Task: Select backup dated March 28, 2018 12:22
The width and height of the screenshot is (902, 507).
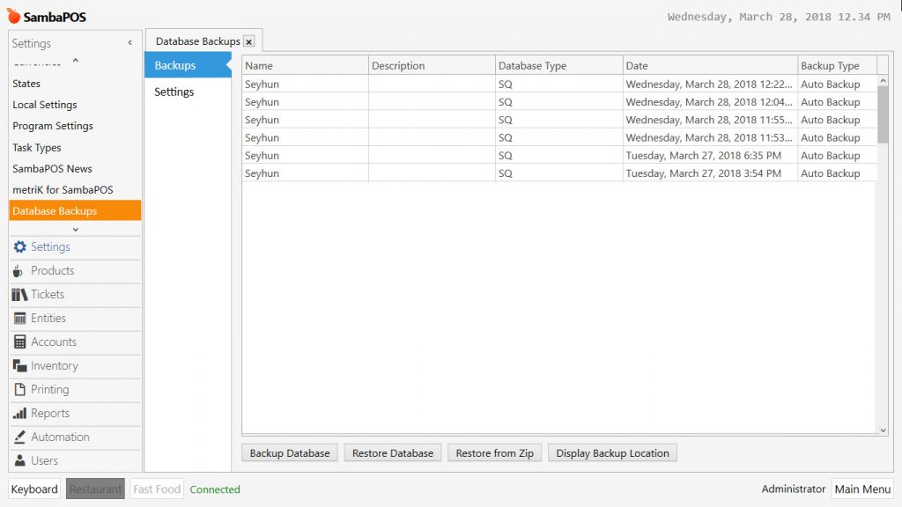Action: [559, 84]
